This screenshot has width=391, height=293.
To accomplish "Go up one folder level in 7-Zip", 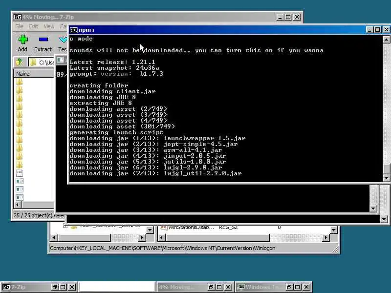I will 20,62.
